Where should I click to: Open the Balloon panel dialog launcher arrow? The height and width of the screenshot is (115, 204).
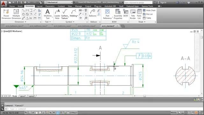tap(100, 22)
